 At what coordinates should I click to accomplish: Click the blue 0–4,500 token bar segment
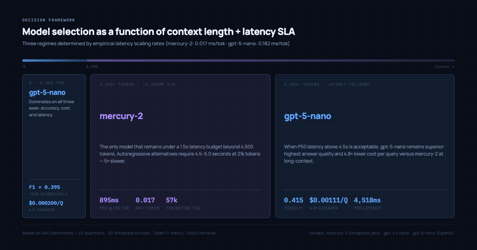54,60
